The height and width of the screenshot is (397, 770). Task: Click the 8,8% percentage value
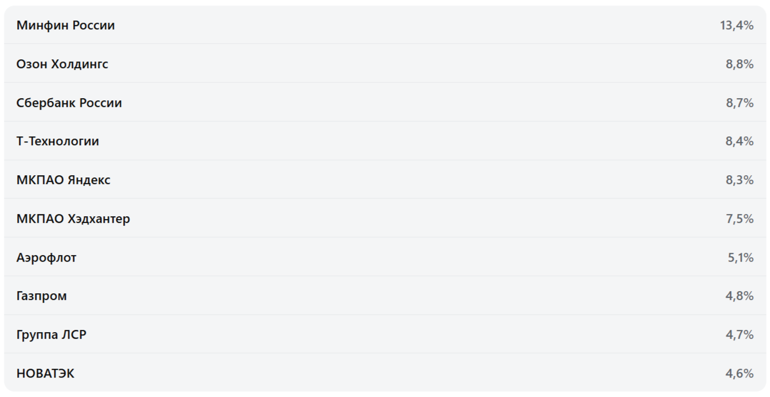pyautogui.click(x=740, y=64)
